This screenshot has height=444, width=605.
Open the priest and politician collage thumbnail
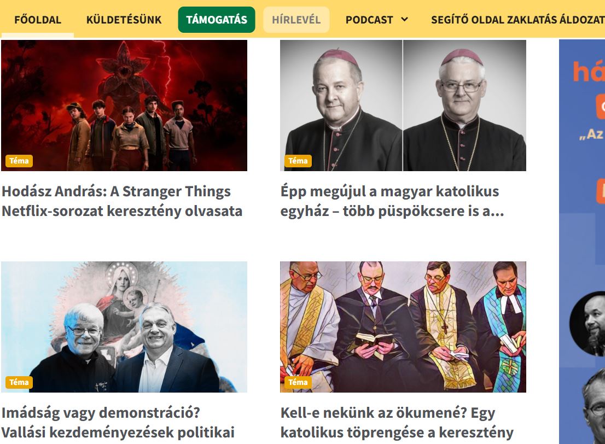(x=124, y=327)
